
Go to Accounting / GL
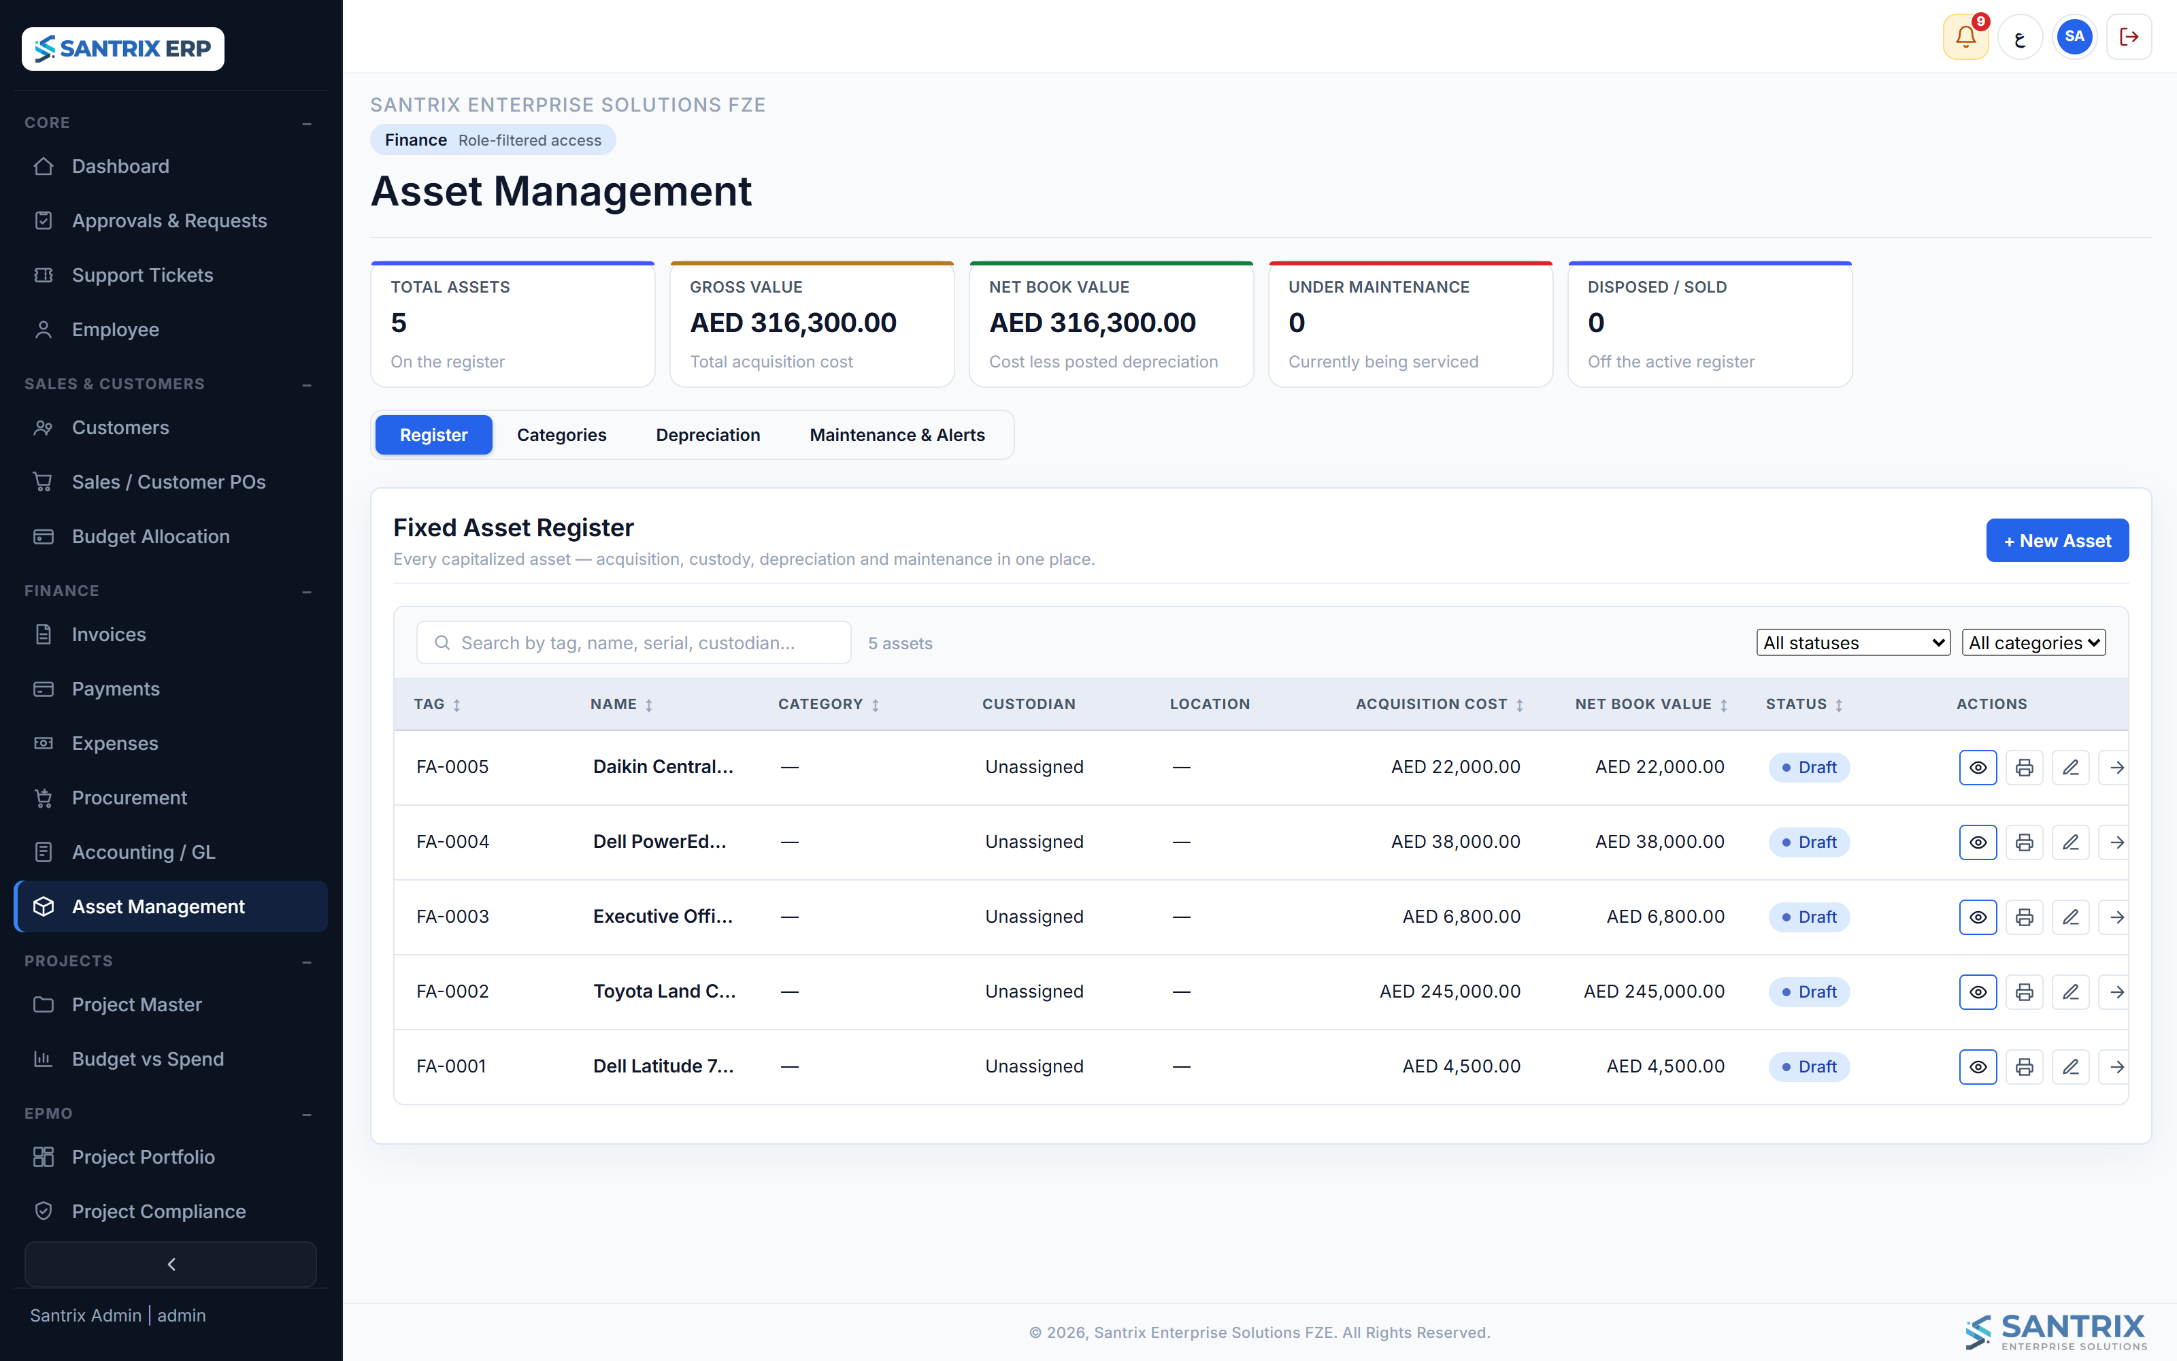pyautogui.click(x=171, y=851)
